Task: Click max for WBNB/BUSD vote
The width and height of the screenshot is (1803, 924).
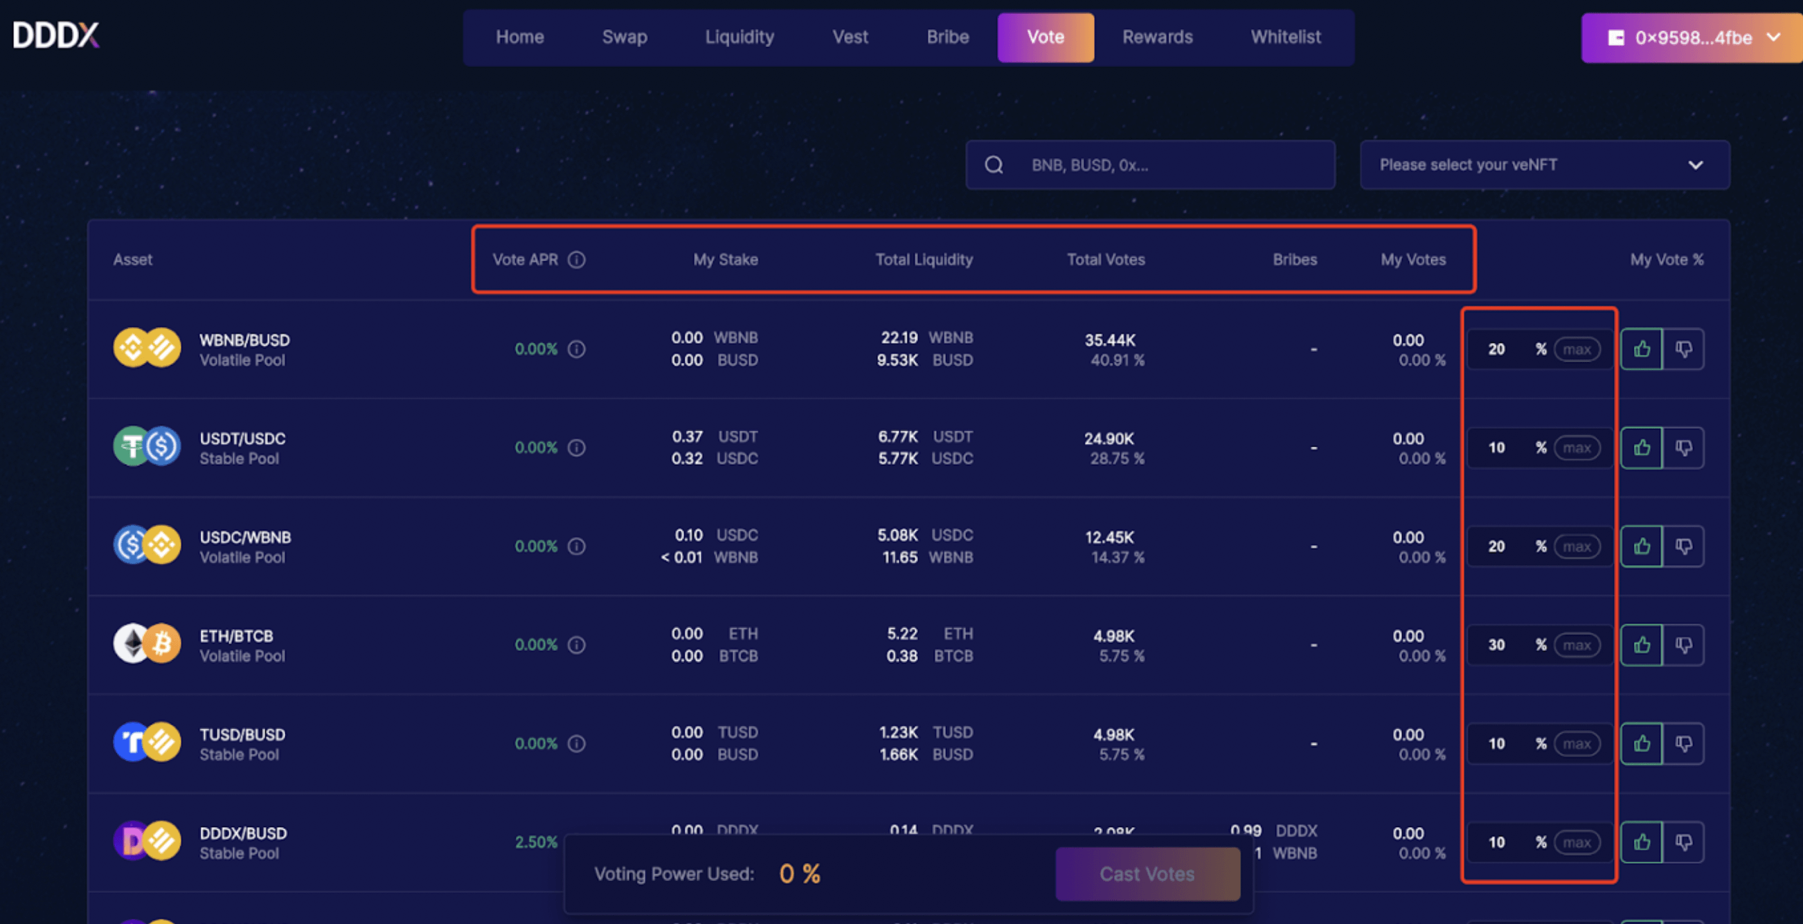Action: coord(1577,349)
